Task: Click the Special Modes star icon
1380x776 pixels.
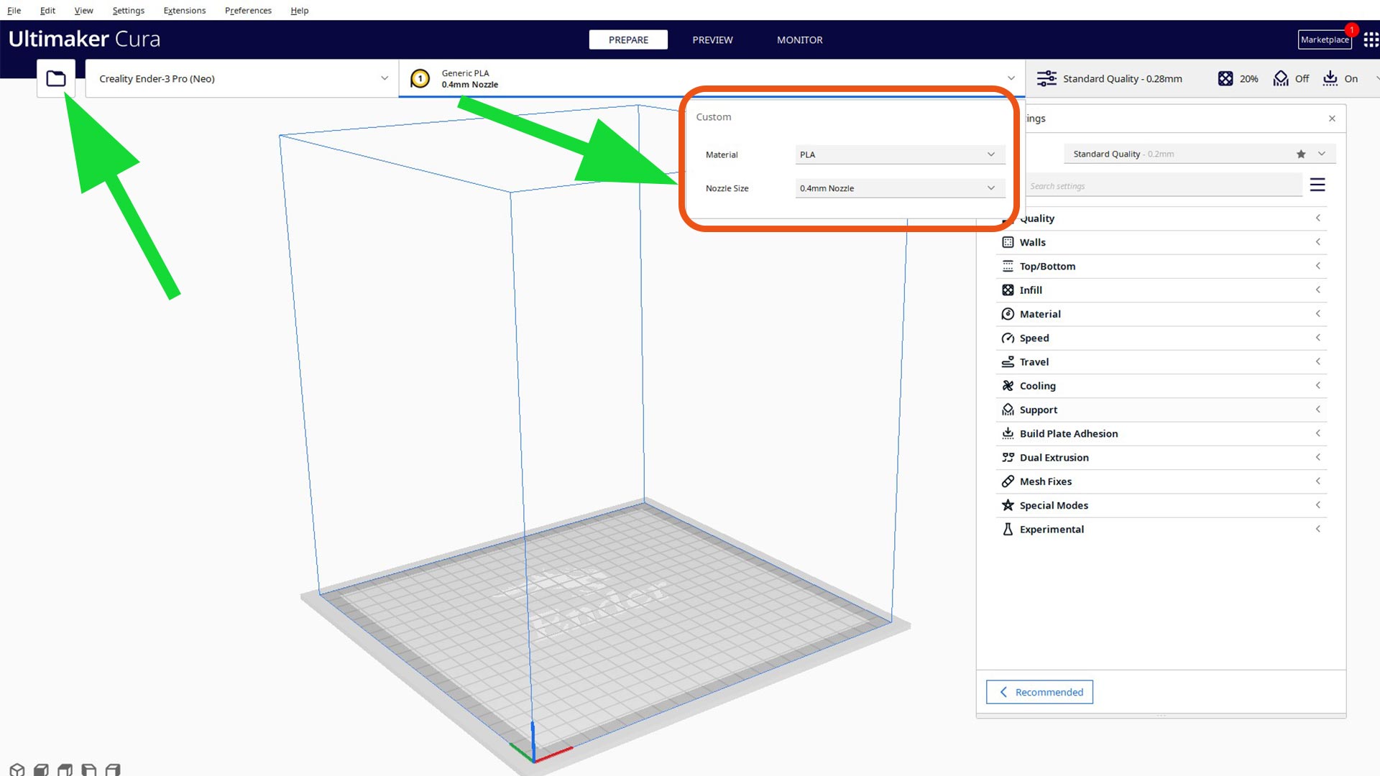Action: point(1008,505)
